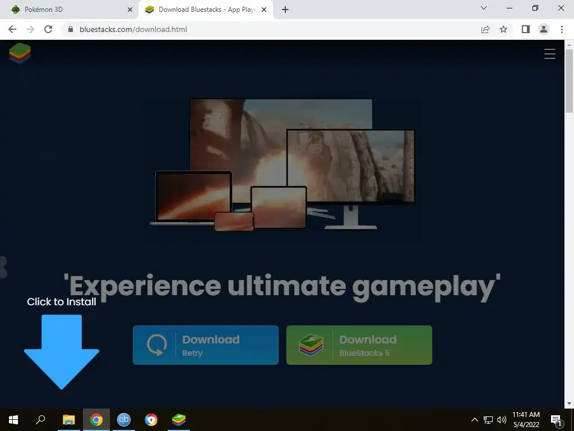Click the 'Experience ultimate gameplay' heading
The height and width of the screenshot is (431, 574).
tap(282, 287)
